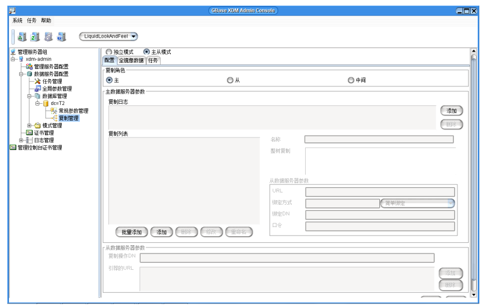The height and width of the screenshot is (308, 481).
Task: Choose the 主 replication role
Action: 109,80
